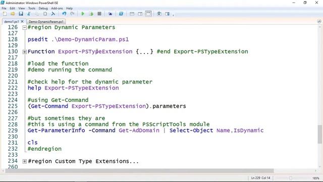Save the current script
The image size is (323, 182).
(x=21, y=14)
